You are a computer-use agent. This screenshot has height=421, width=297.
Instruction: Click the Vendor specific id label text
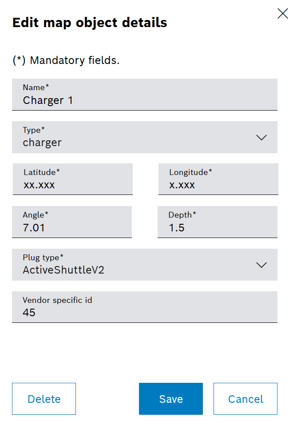coord(57,300)
